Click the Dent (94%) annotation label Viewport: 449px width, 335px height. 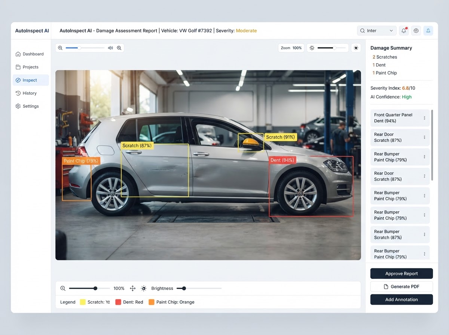[x=282, y=160]
